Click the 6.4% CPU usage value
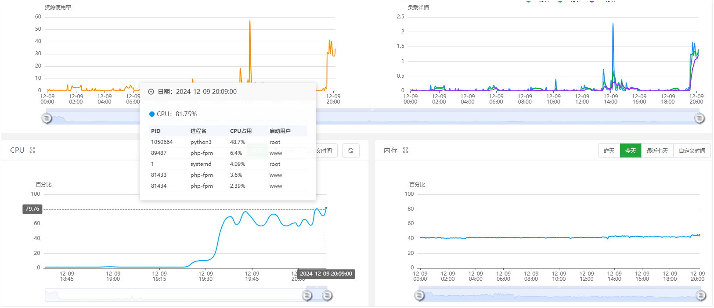The width and height of the screenshot is (714, 308). 236,153
